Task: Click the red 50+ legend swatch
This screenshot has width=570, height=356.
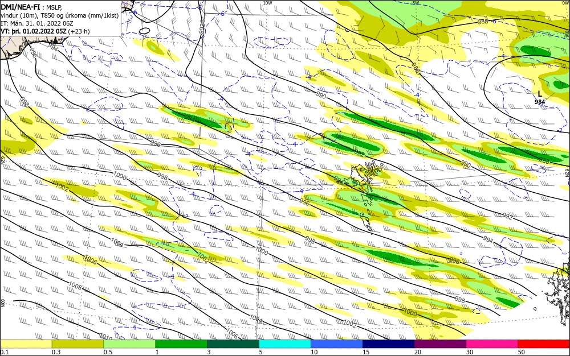Action: click(x=544, y=344)
